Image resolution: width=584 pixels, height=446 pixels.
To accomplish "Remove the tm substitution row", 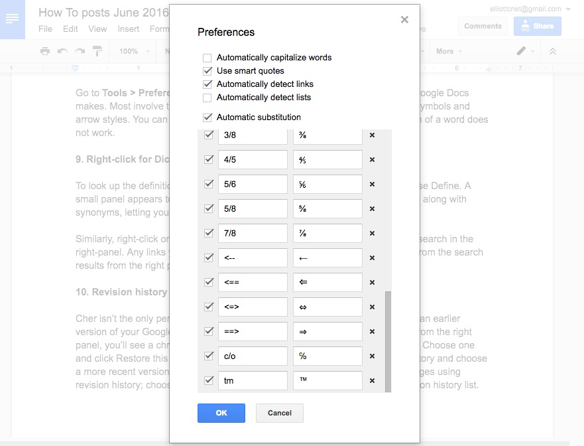I will pos(372,380).
